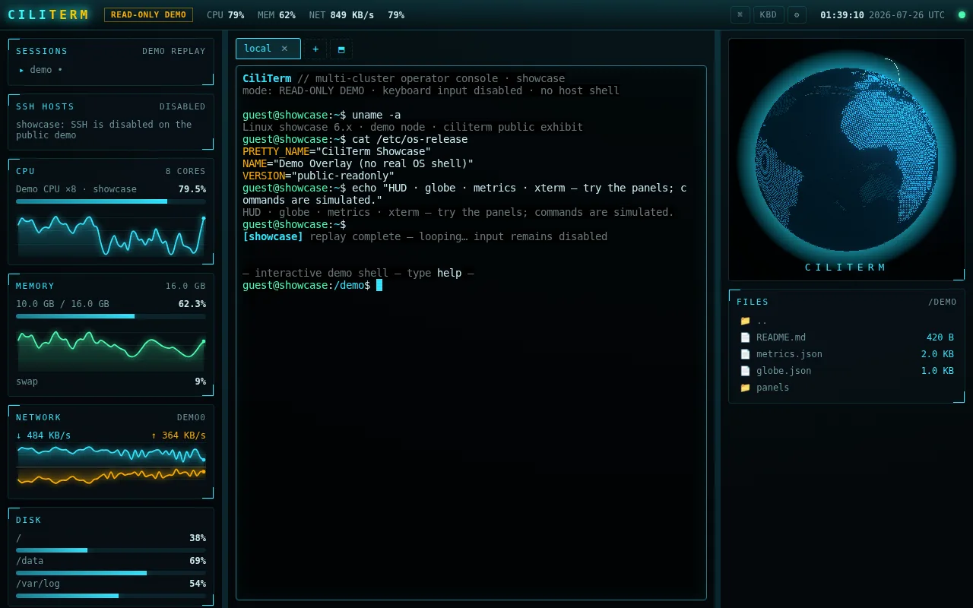
Task: Click the 62.3% memory value
Action: tap(192, 304)
